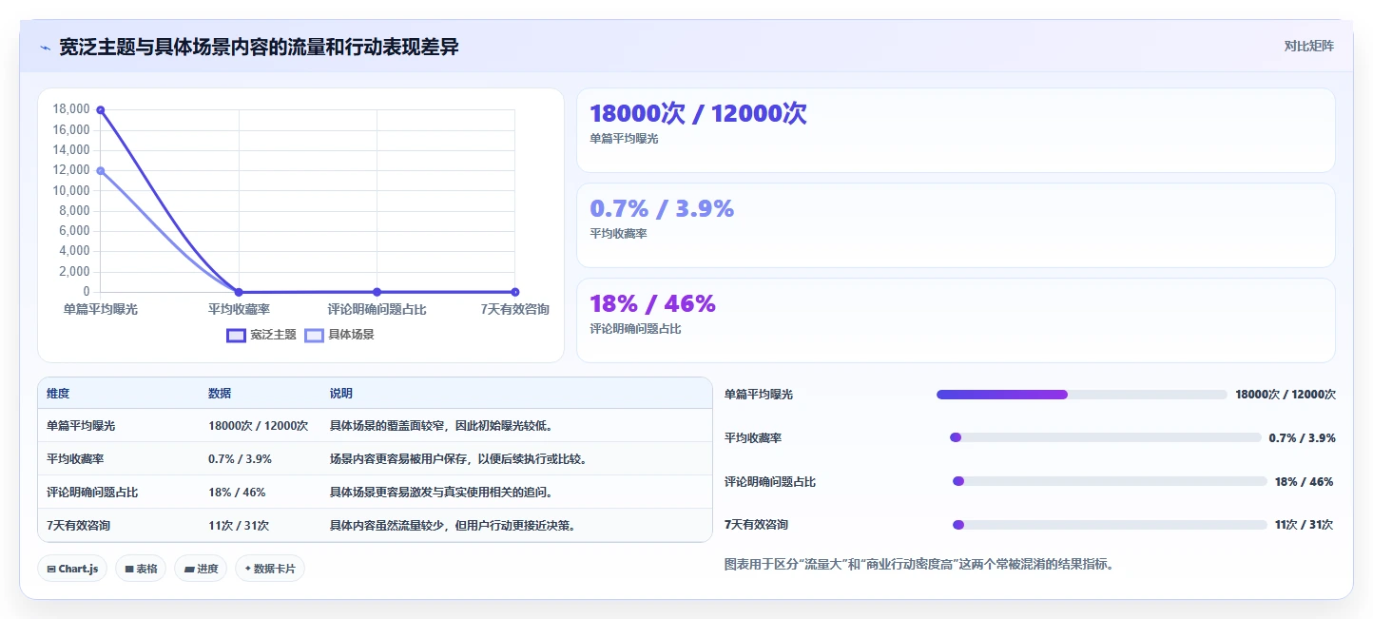Click the 平均收藏率 chart data point
The height and width of the screenshot is (619, 1373).
[239, 292]
